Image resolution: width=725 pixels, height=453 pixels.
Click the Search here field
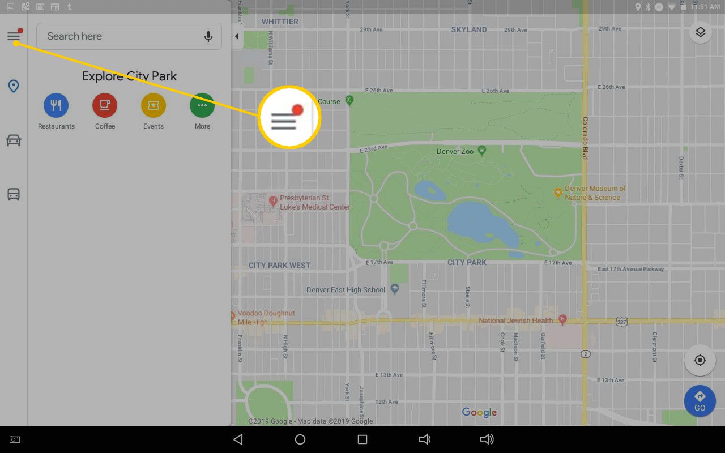pyautogui.click(x=129, y=36)
